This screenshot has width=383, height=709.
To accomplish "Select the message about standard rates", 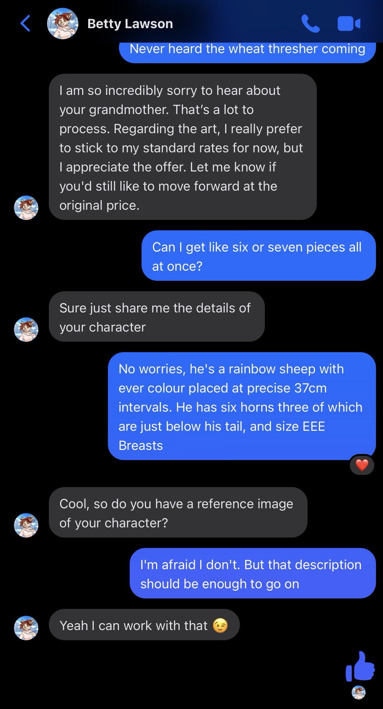I will (x=183, y=147).
